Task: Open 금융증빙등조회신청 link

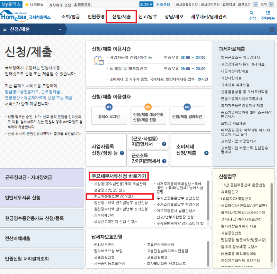Action: 109,263
